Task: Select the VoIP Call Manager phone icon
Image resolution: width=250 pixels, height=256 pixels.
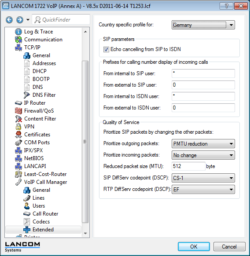Action: pyautogui.click(x=18, y=182)
